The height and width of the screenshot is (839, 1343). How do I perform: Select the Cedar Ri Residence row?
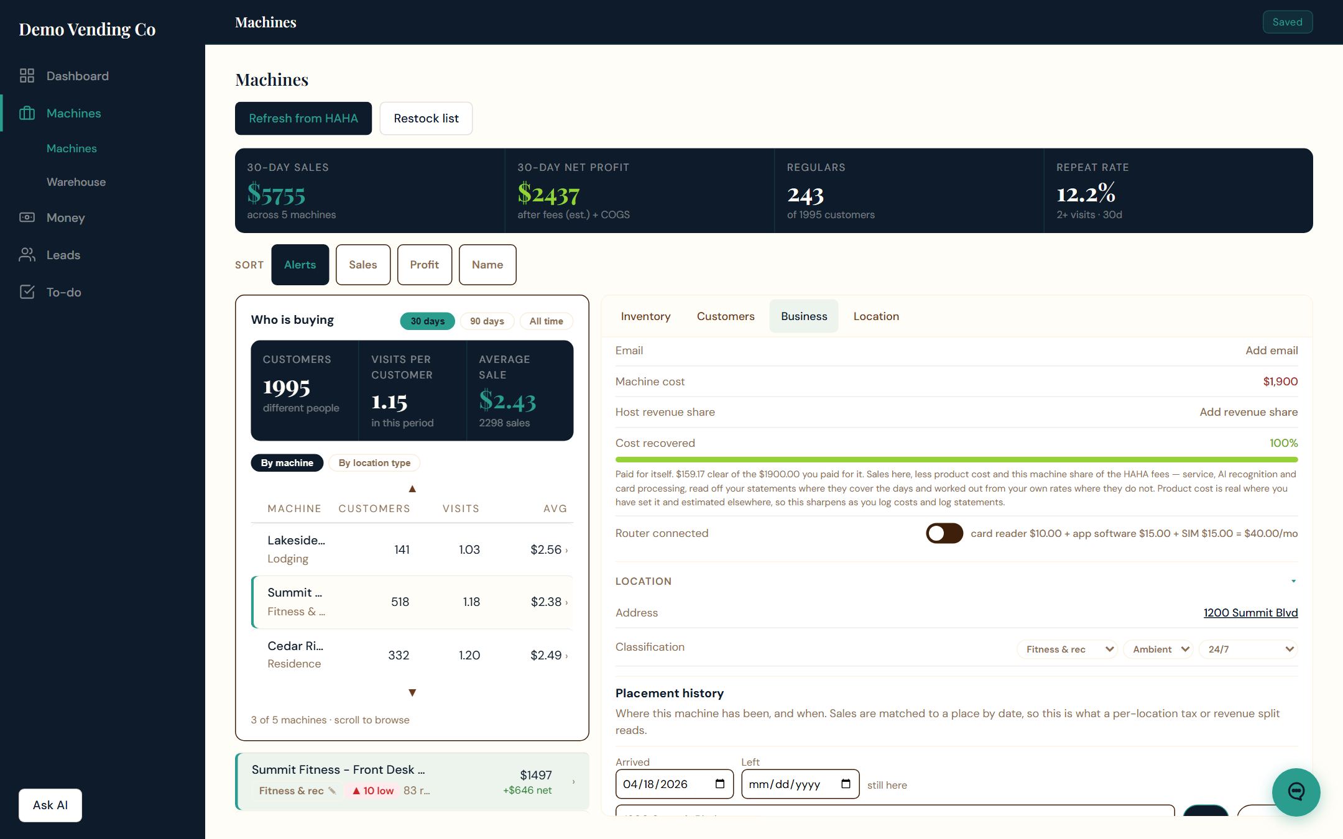point(412,655)
